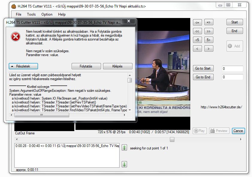Screen dimensions: 252x177
Task: Click the <5 jump back button
Action: (197, 40)
